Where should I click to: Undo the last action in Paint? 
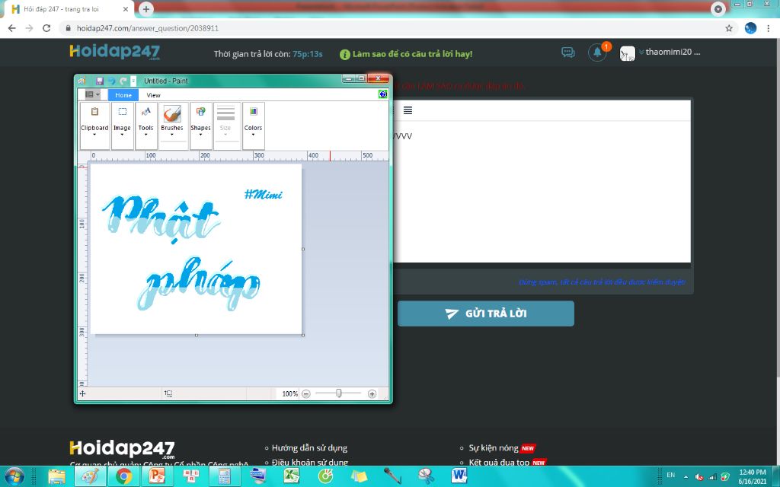(111, 81)
